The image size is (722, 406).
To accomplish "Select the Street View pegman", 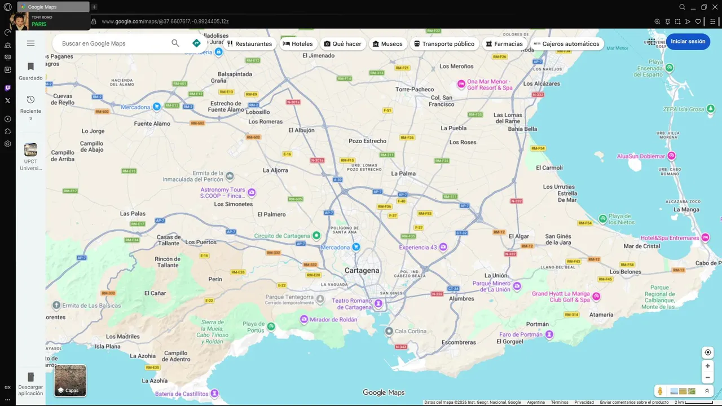I will pyautogui.click(x=660, y=391).
